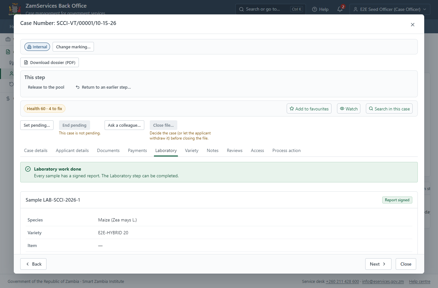Click the E2E-HYBRID 20 variety value
This screenshot has width=438, height=288.
[113, 233]
